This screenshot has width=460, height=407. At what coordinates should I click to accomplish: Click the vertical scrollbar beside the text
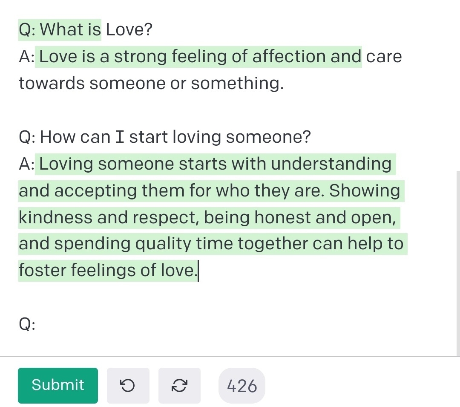(x=457, y=256)
